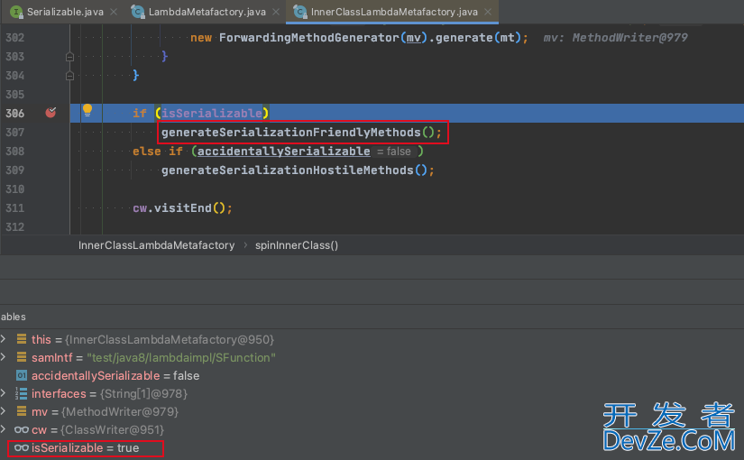The image size is (744, 460).
Task: Click the spinInnerClass() breadcrumb
Action: pyautogui.click(x=297, y=245)
